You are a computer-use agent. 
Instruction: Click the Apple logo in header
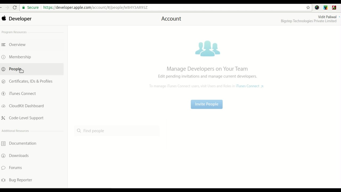click(4, 18)
